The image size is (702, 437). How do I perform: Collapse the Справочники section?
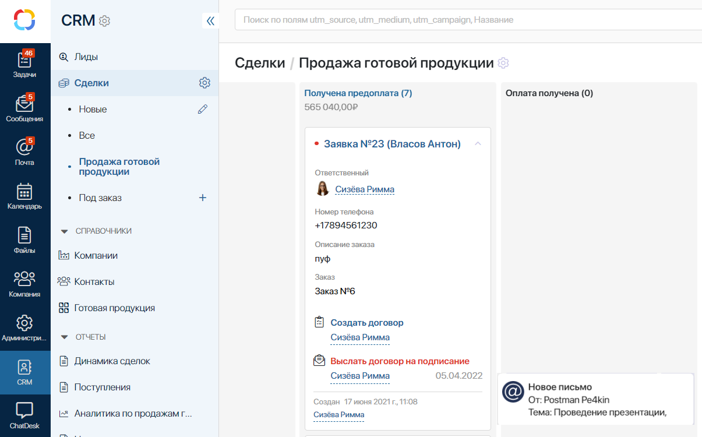[x=65, y=231]
